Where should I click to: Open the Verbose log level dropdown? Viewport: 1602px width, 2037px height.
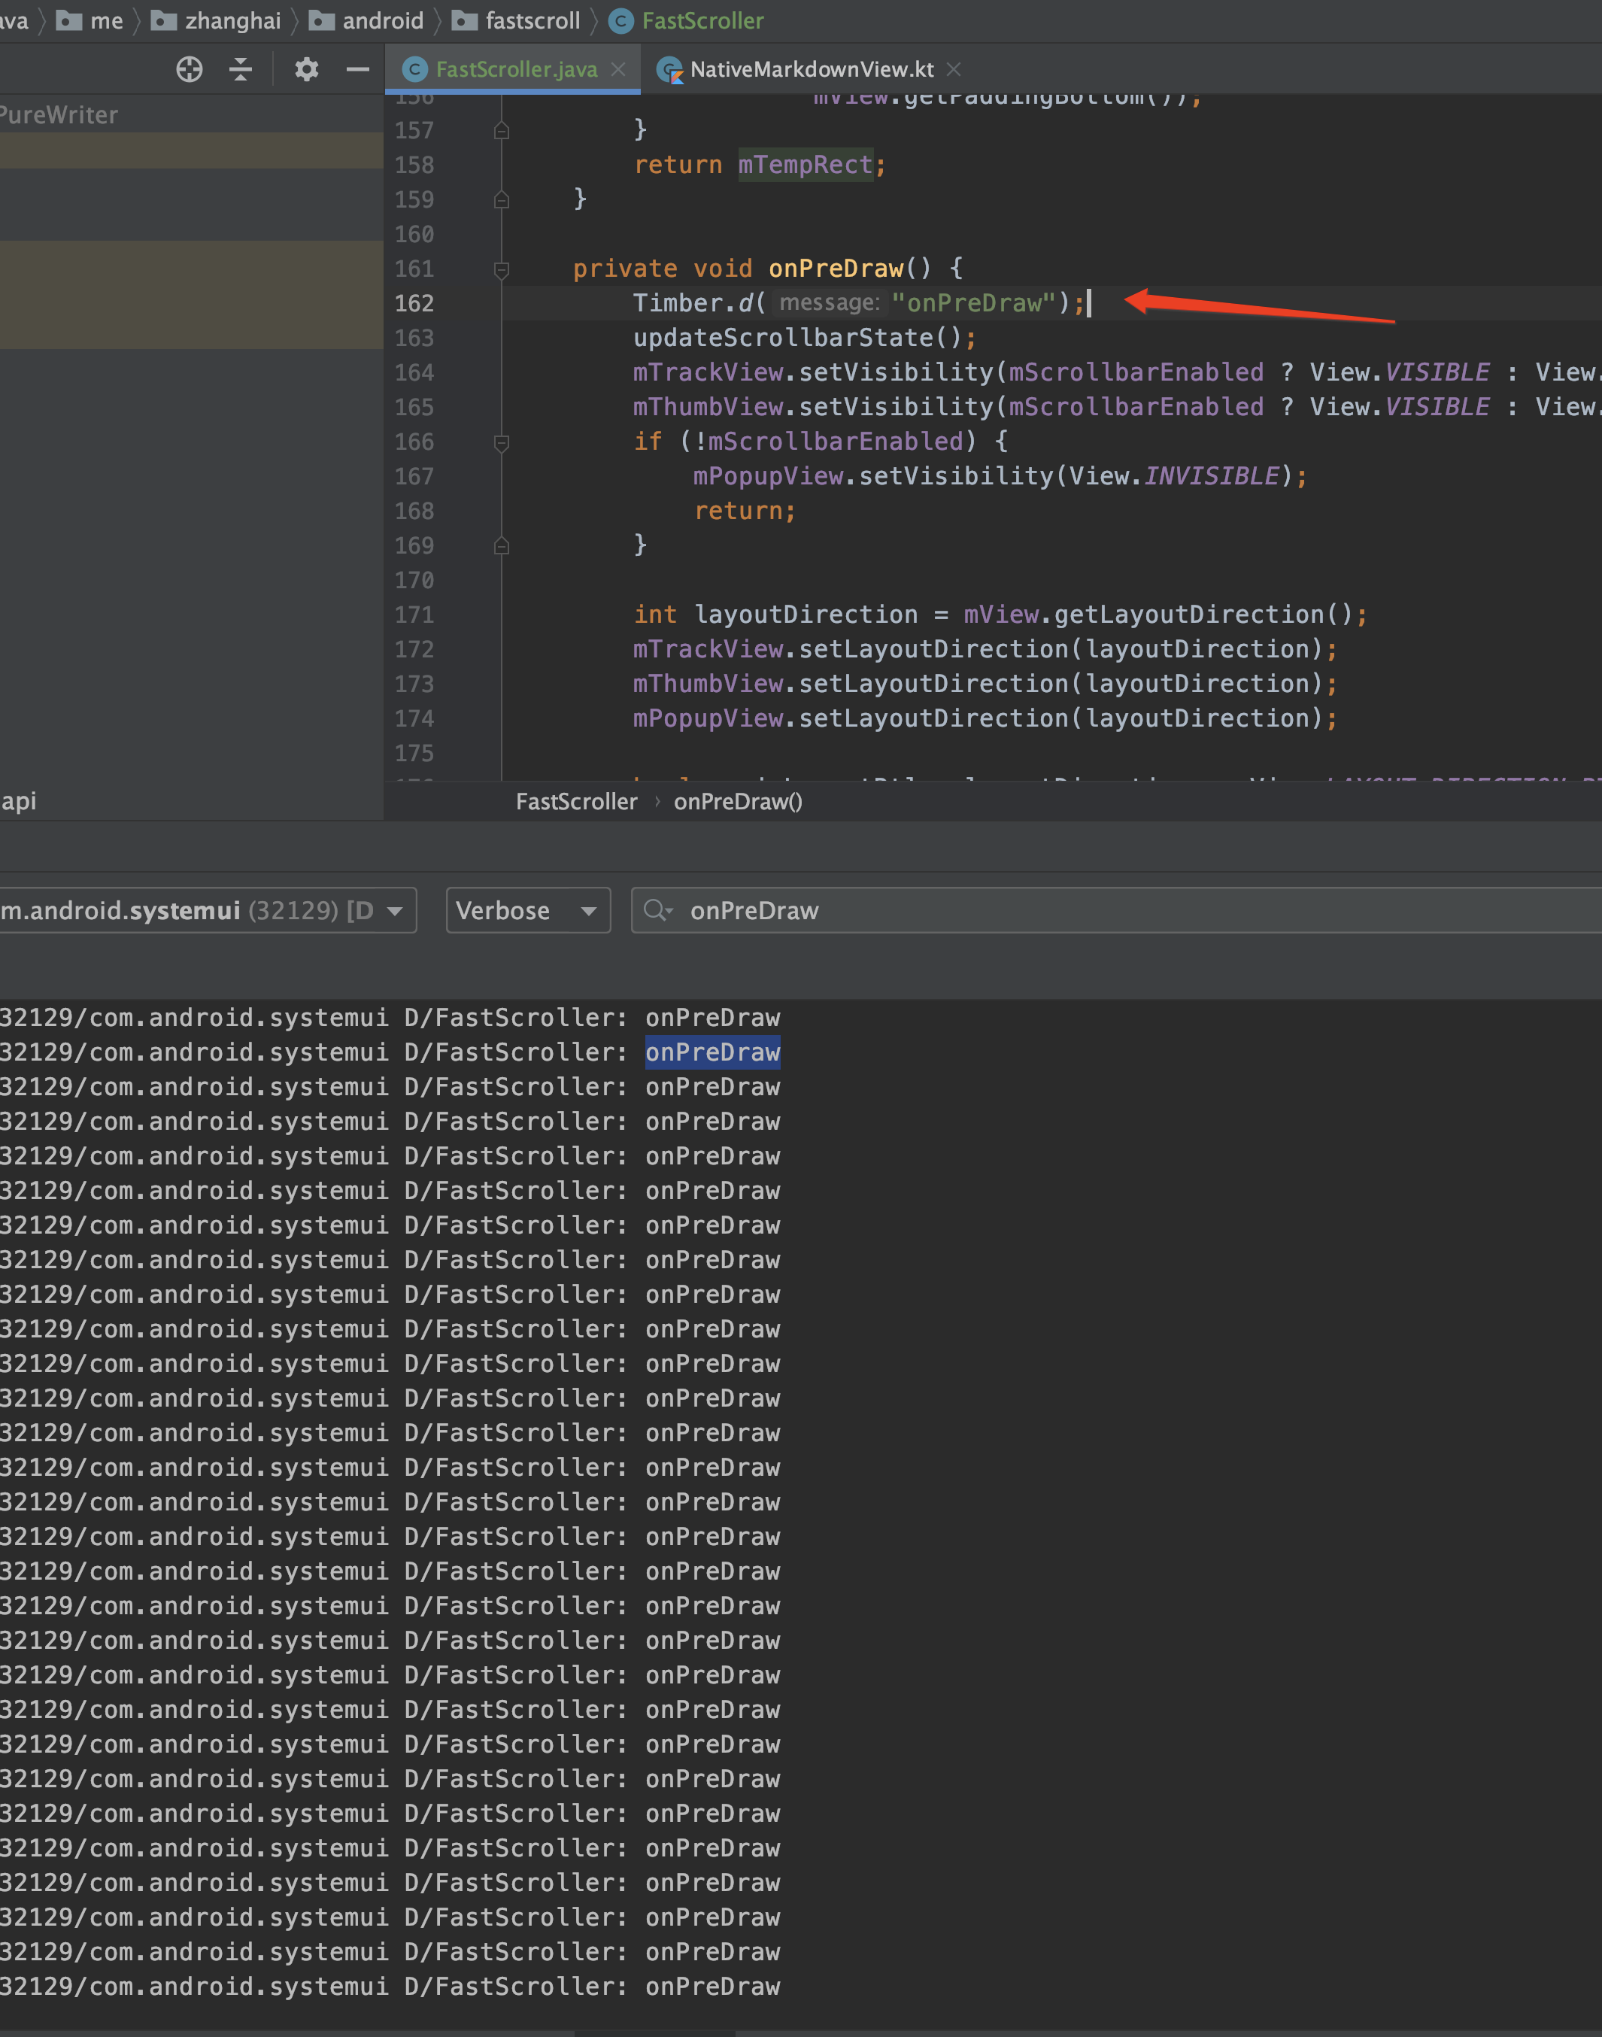tap(528, 909)
